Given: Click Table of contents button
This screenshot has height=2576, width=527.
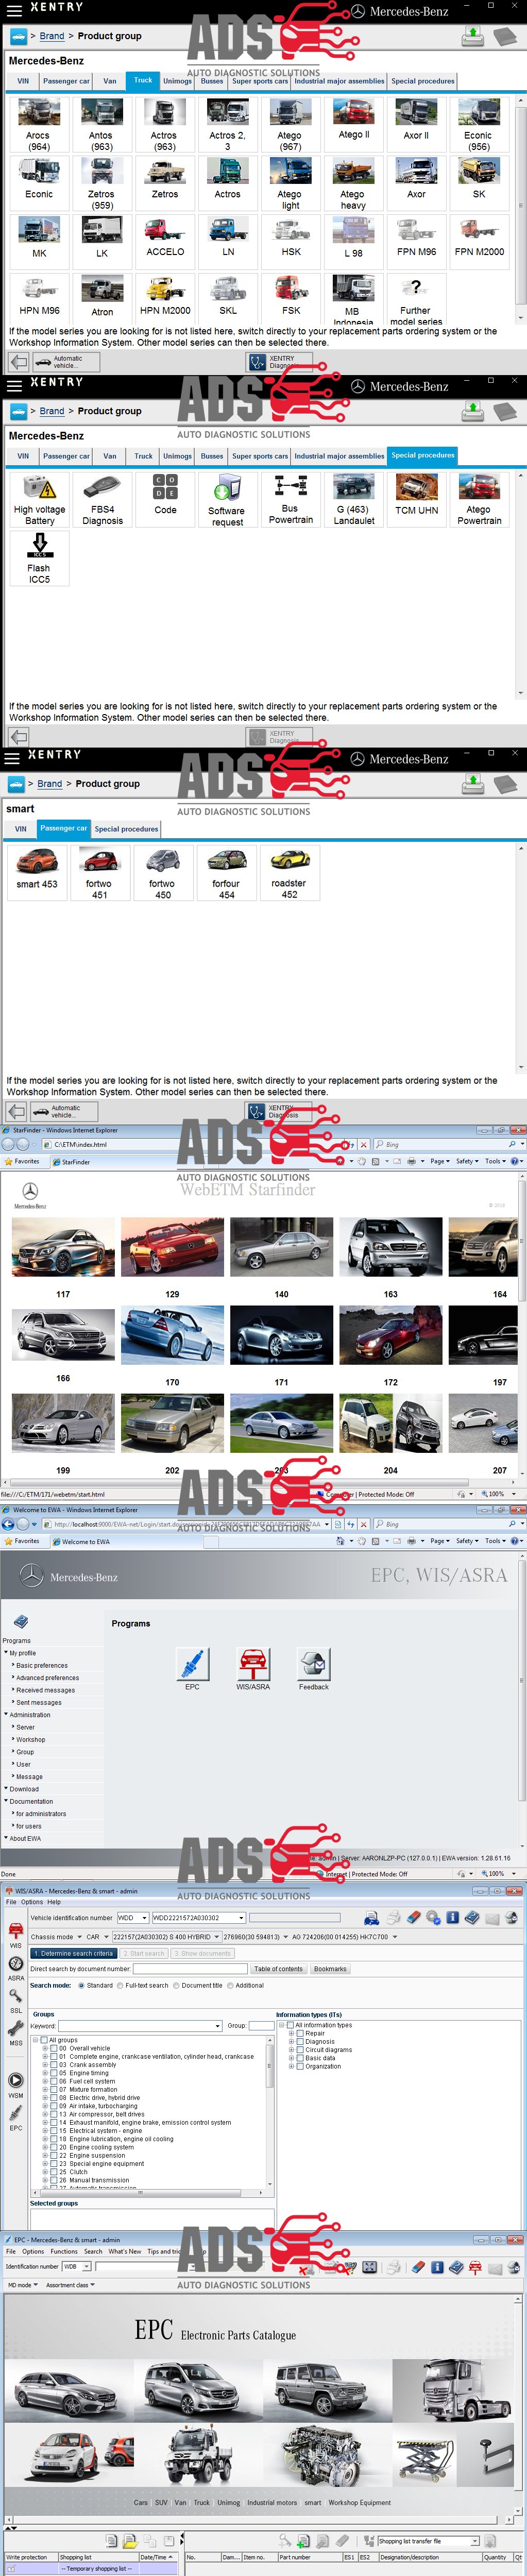Looking at the screenshot, I should [278, 1968].
